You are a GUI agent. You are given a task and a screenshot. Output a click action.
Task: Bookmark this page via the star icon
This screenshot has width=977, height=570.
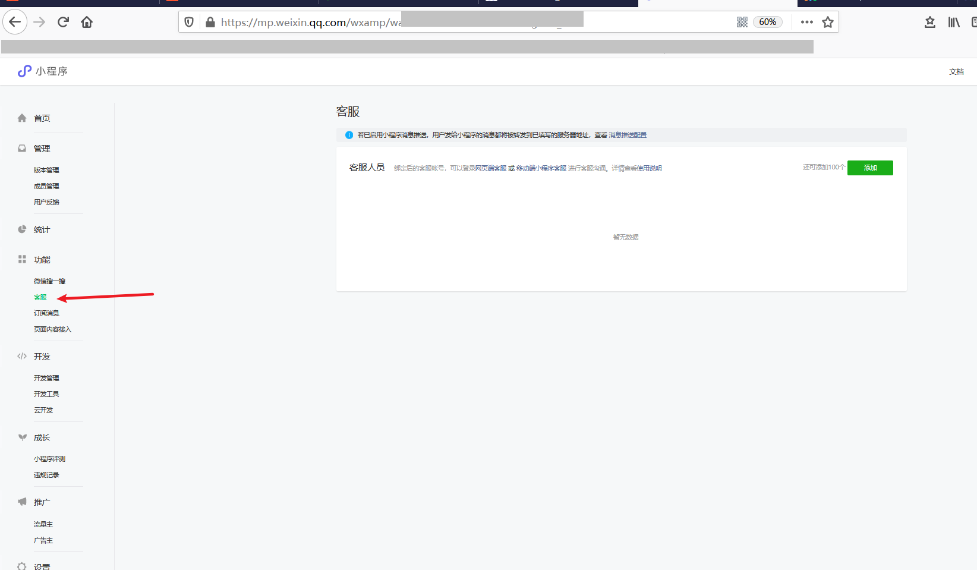point(828,22)
